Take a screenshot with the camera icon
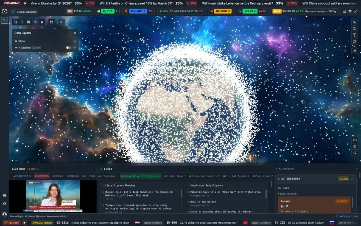This screenshot has height=226, width=361. coord(350,11)
